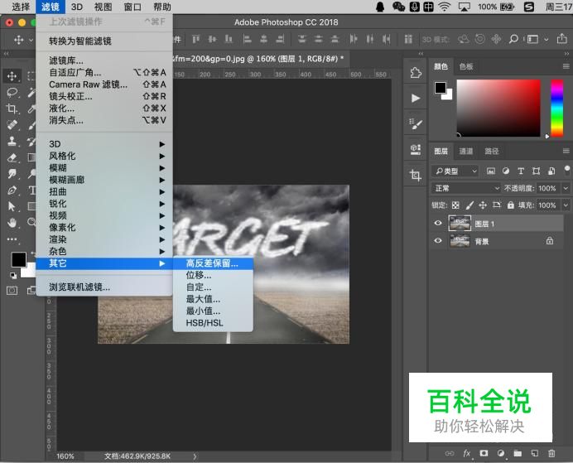
Task: Click the Share image icon
Action: (x=561, y=39)
